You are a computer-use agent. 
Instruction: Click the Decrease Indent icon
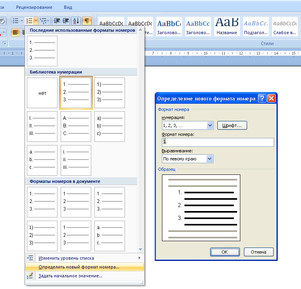(x=57, y=21)
